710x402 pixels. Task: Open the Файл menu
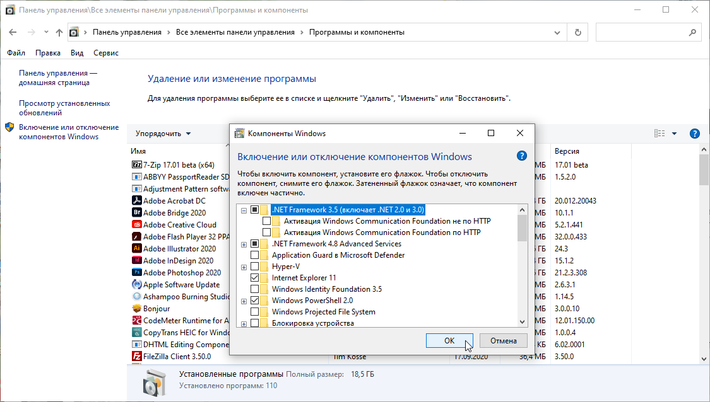[x=16, y=53]
